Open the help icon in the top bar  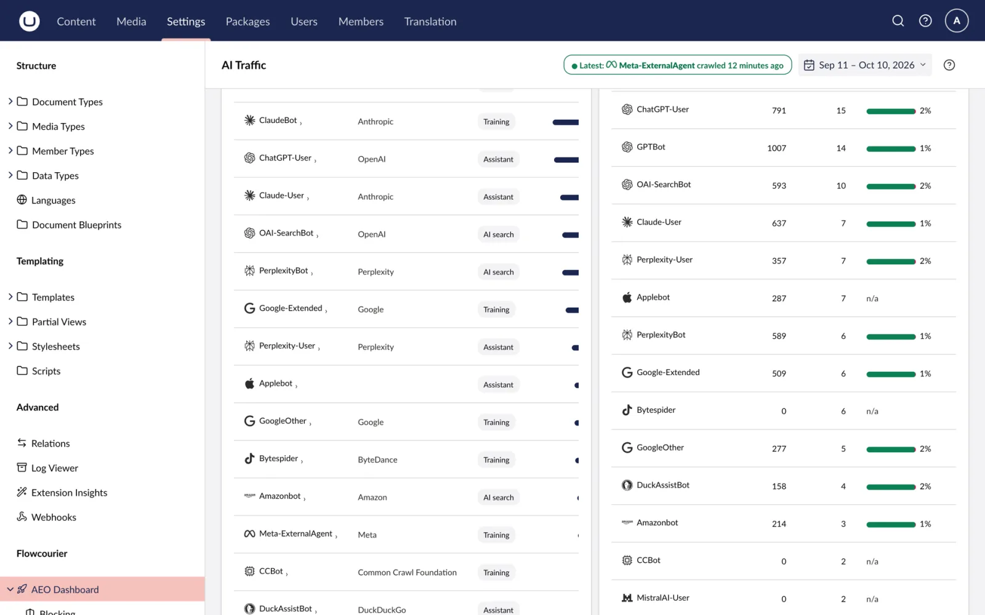(x=925, y=21)
